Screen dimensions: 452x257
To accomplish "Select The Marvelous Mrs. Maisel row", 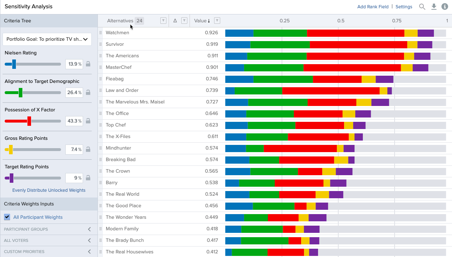I will 135,102.
